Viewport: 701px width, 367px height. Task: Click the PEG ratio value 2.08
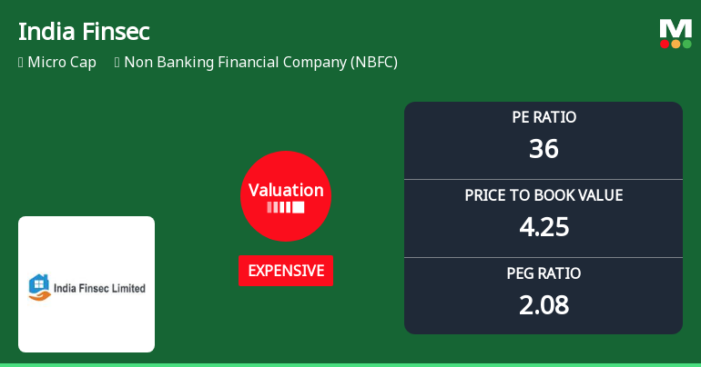(544, 304)
